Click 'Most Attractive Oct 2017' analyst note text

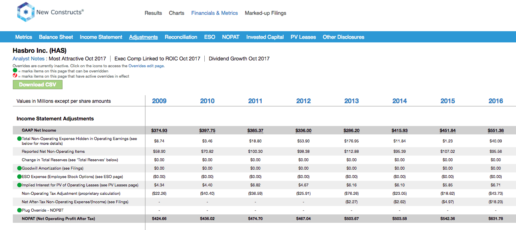pyautogui.click(x=77, y=58)
